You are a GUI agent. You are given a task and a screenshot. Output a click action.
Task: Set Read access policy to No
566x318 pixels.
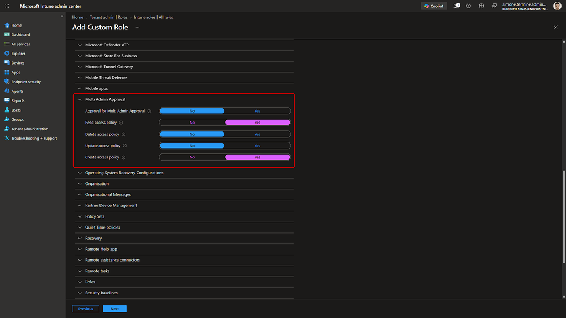(192, 123)
